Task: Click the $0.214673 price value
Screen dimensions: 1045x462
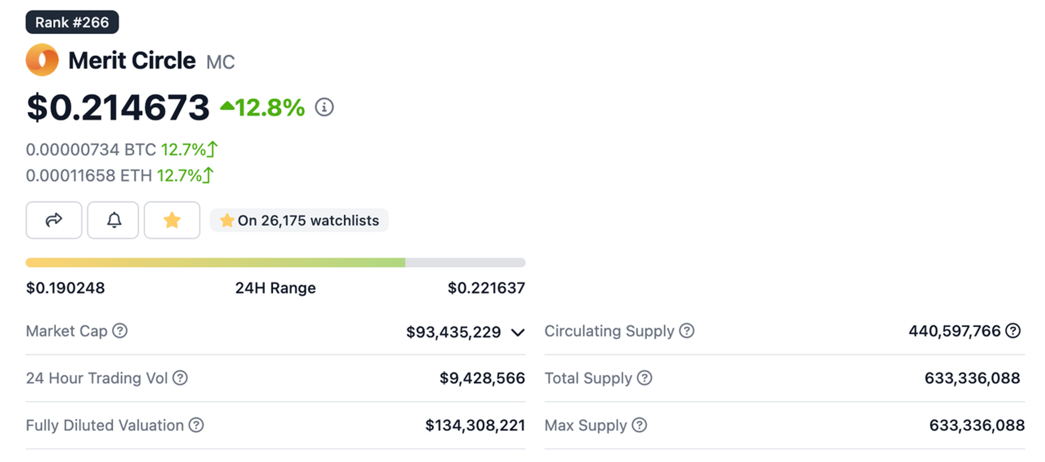Action: pyautogui.click(x=118, y=108)
